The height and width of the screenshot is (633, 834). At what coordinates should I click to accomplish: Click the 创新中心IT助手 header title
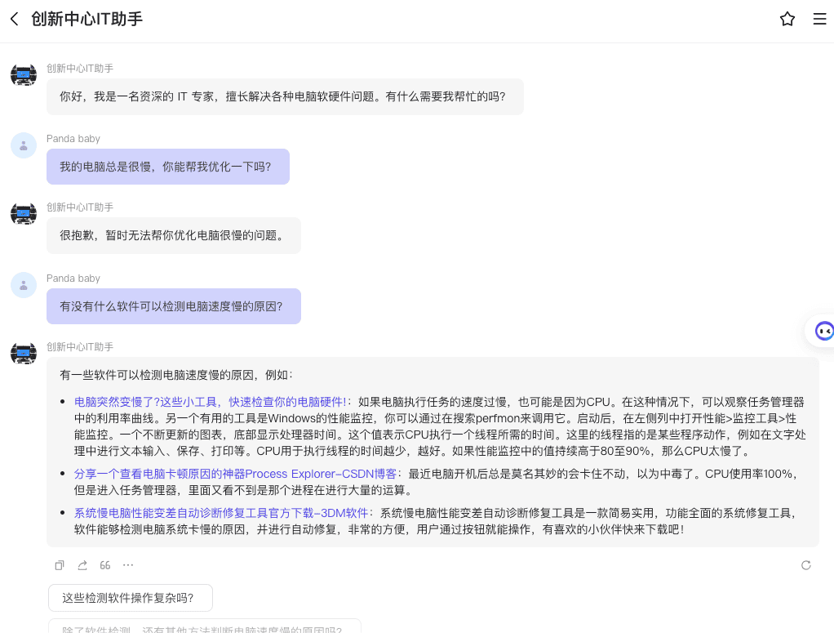click(87, 19)
